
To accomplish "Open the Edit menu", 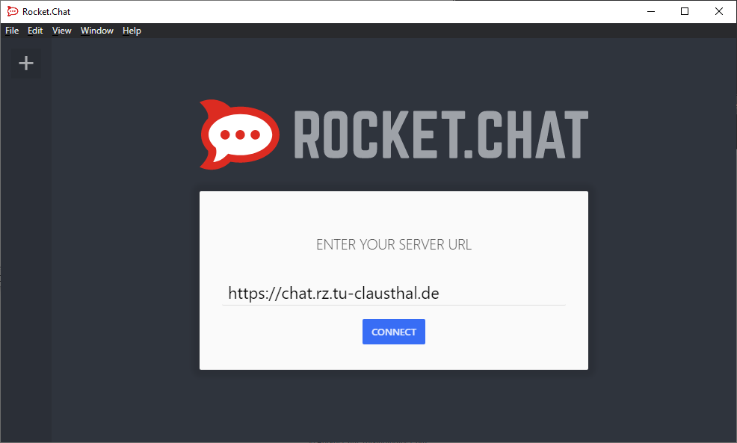I will pyautogui.click(x=35, y=31).
